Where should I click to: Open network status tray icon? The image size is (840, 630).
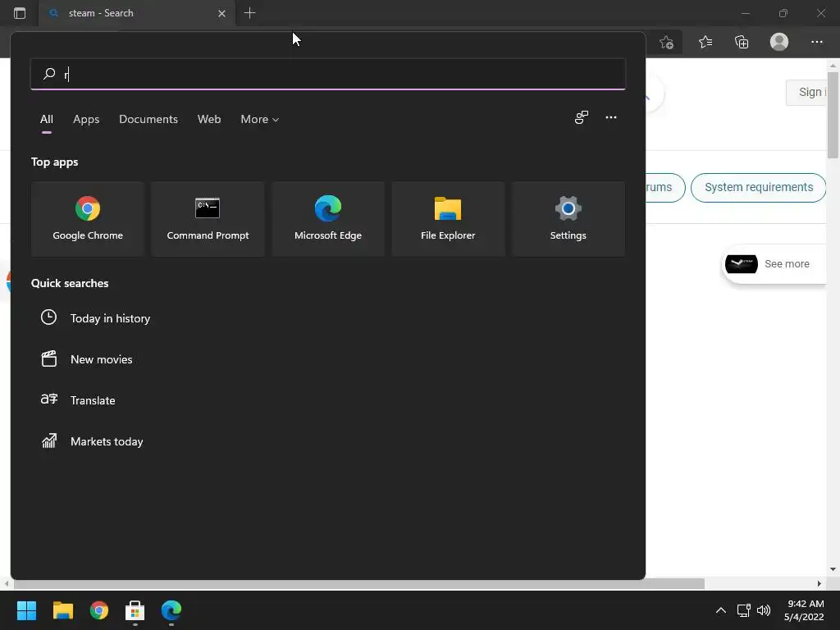pos(743,610)
